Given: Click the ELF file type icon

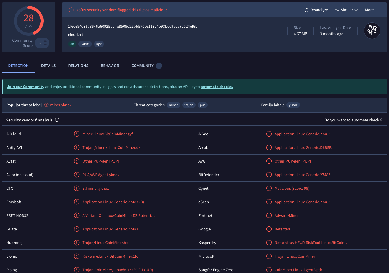Looking at the screenshot, I should 372,31.
